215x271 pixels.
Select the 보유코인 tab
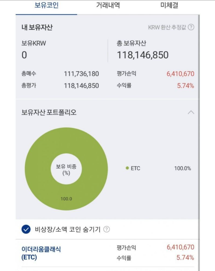pos(46,5)
